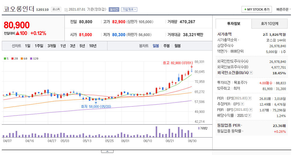The image size is (293, 155).
Task: Open the 동일업종 등락률 arrow link
Action: point(243,131)
